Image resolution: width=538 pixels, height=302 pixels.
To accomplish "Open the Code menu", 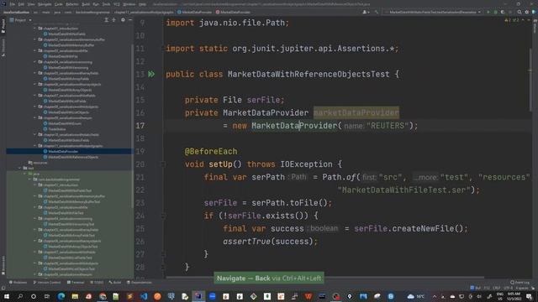I will (x=59, y=4).
